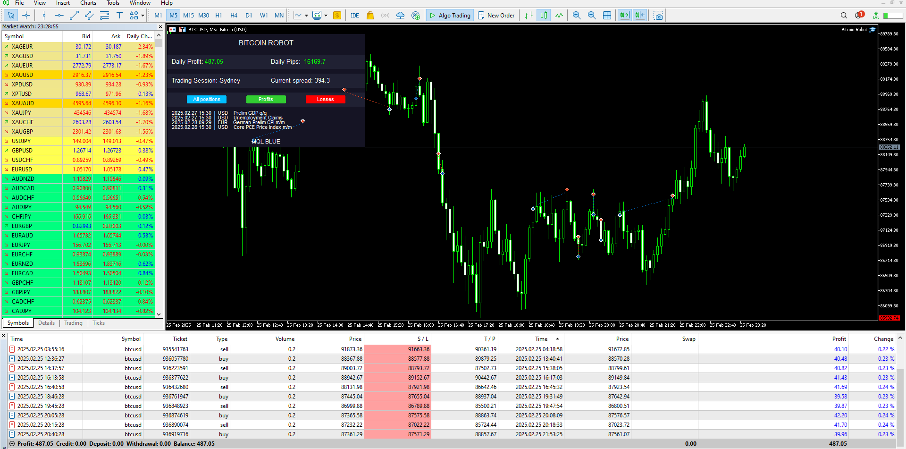This screenshot has height=449, width=906.
Task: Open the chart indicators list icon
Action: tap(298, 16)
